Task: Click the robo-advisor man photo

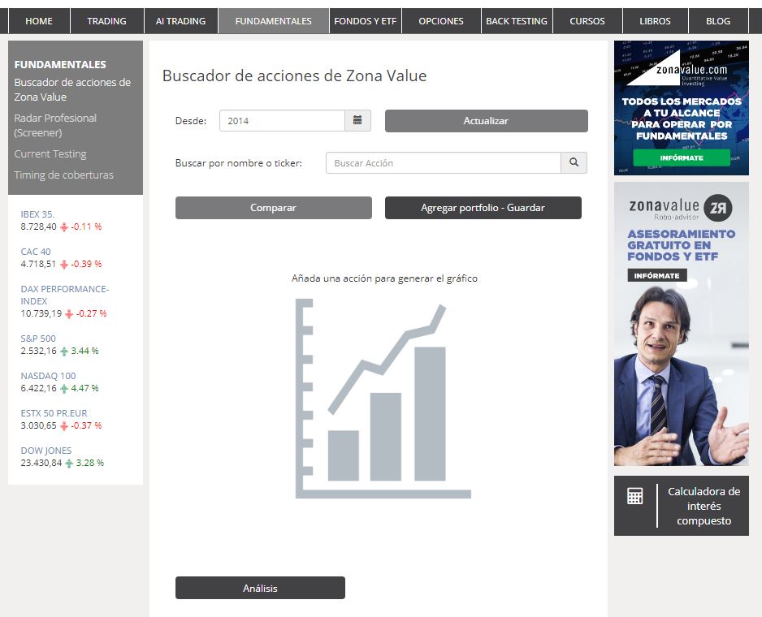Action: (x=682, y=377)
